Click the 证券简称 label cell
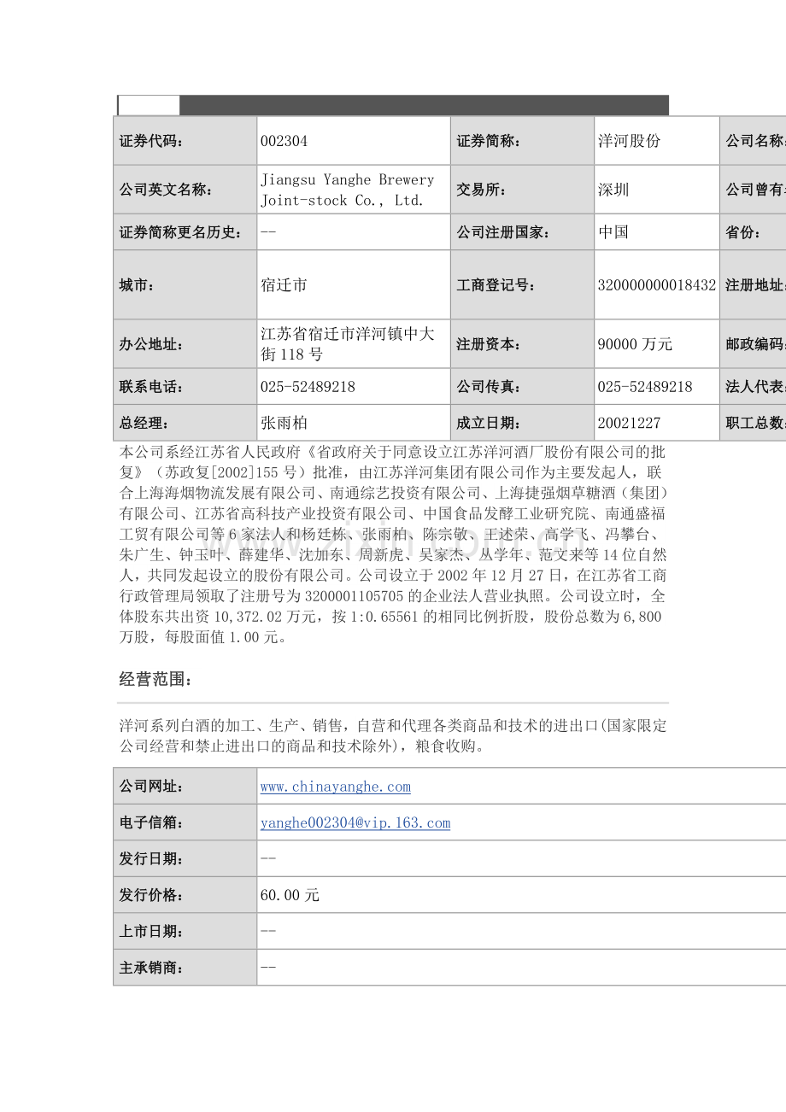The height and width of the screenshot is (1112, 786). coord(522,141)
